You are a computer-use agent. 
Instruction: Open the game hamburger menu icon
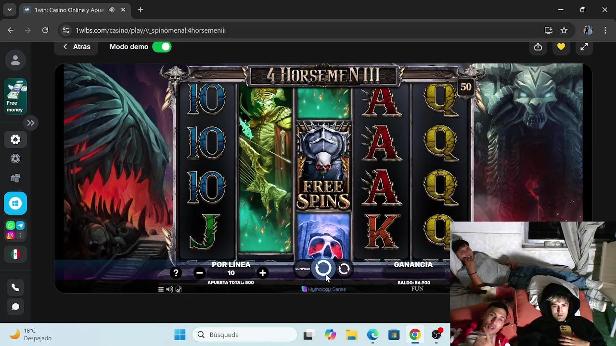click(161, 289)
